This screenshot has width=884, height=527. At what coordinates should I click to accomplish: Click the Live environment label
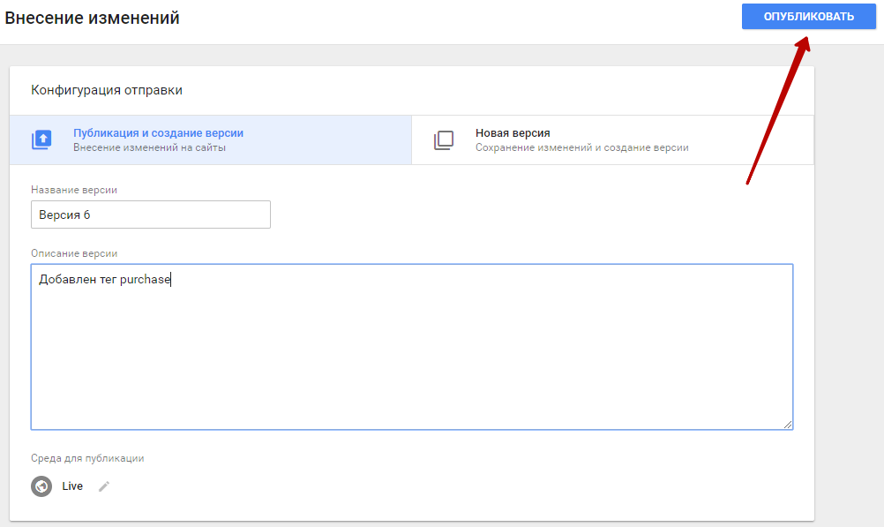[72, 486]
